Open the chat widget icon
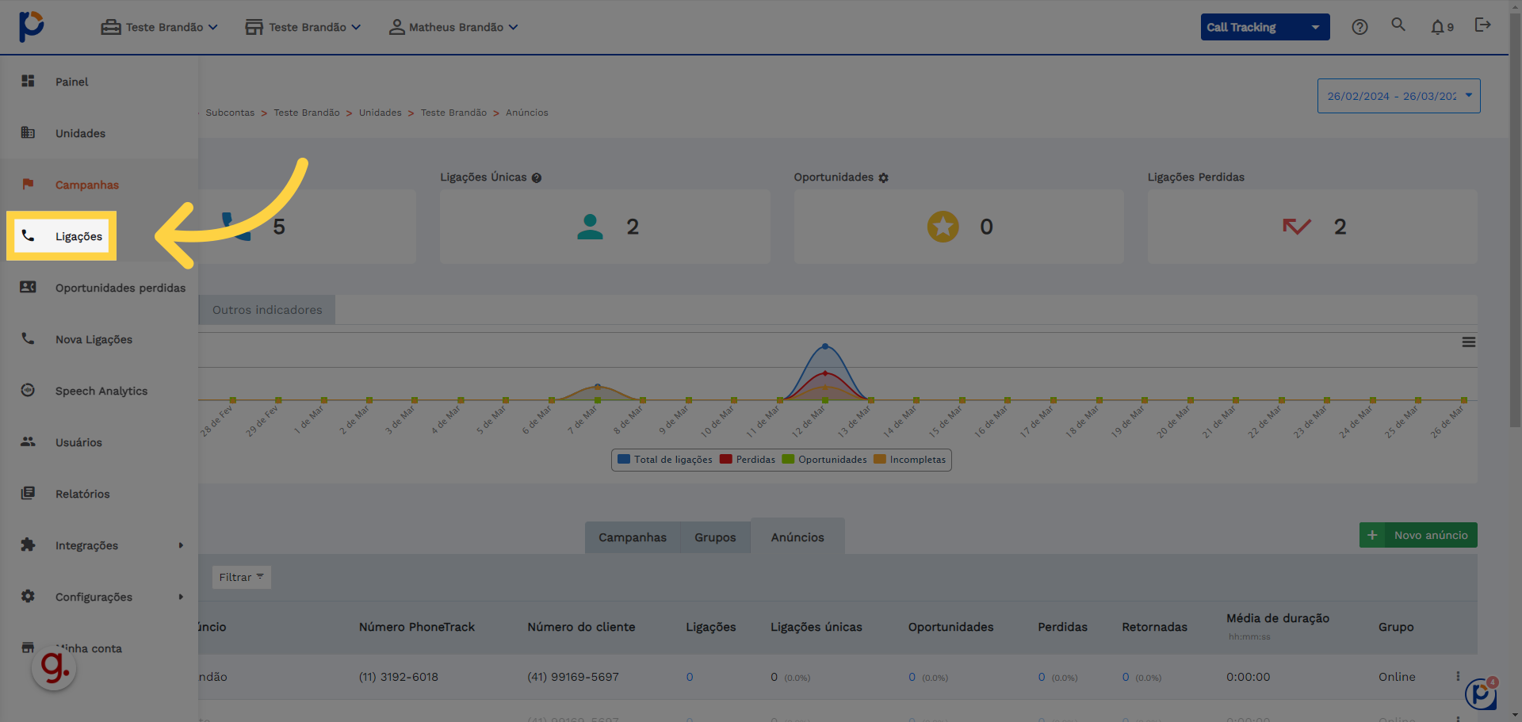The width and height of the screenshot is (1522, 722). point(1480,694)
